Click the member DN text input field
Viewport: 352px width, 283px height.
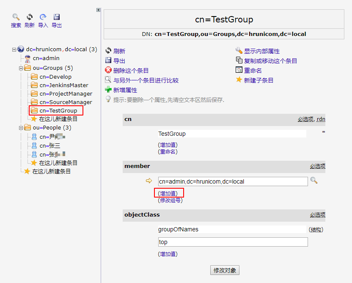(233, 181)
